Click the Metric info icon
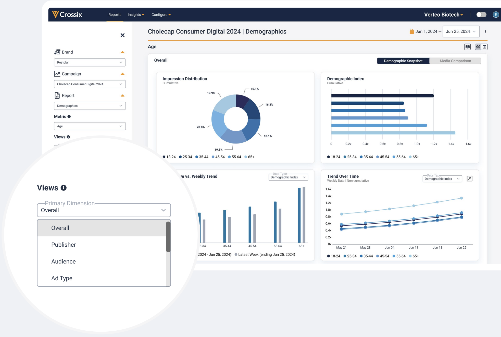The height and width of the screenshot is (337, 501). click(69, 117)
